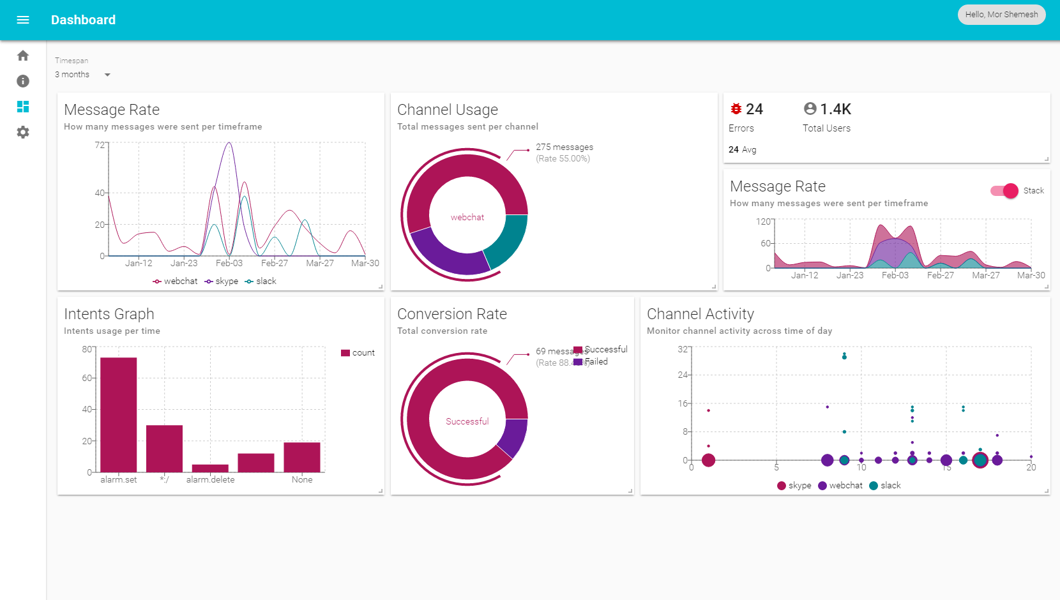Image resolution: width=1060 pixels, height=600 pixels.
Task: Click resize handle of Channel Usage card
Action: (x=714, y=287)
